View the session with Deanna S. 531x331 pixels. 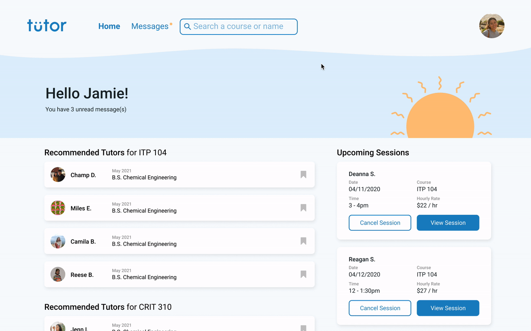click(448, 223)
